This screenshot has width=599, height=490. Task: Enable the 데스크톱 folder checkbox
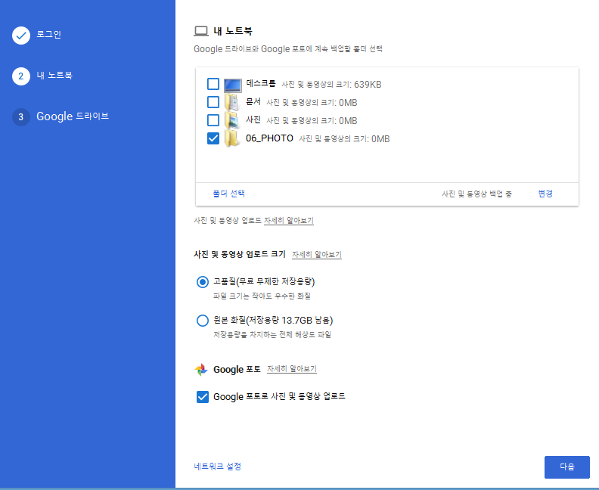(213, 84)
